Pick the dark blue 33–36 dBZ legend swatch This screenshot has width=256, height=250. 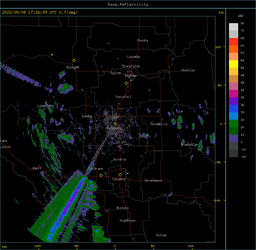coord(233,108)
